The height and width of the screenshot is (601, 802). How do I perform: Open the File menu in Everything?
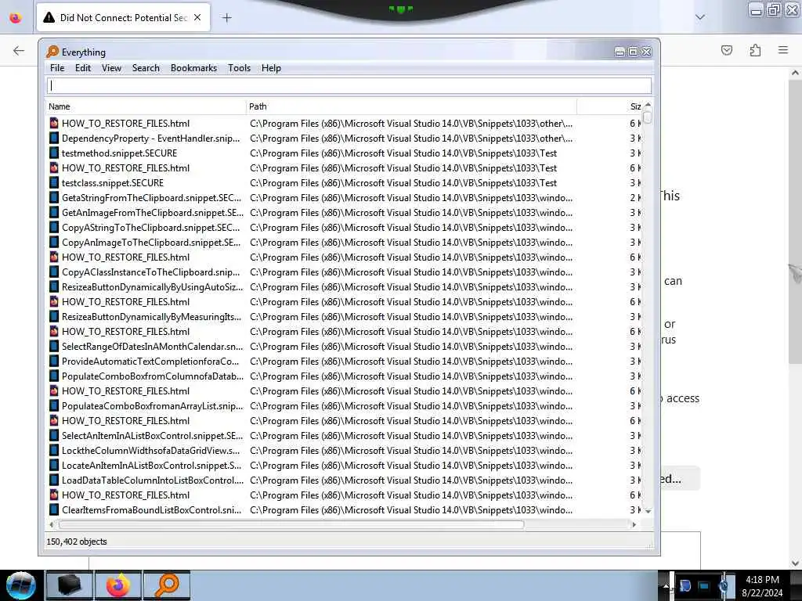coord(56,68)
